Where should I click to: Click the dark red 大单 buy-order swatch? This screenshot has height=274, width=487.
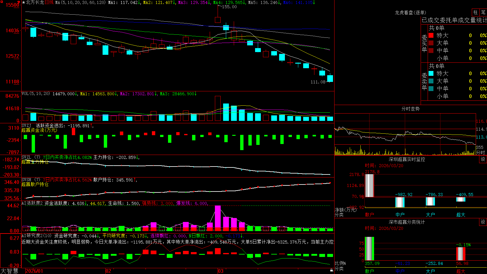click(431, 43)
